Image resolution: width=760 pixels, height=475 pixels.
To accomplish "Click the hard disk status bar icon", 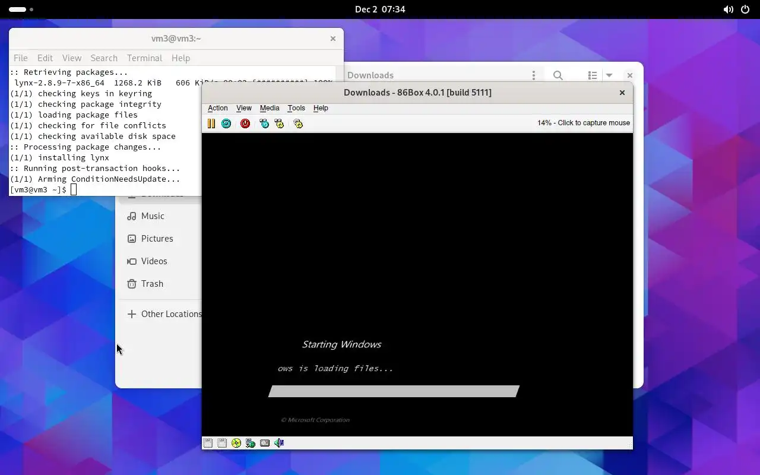I will click(x=265, y=443).
